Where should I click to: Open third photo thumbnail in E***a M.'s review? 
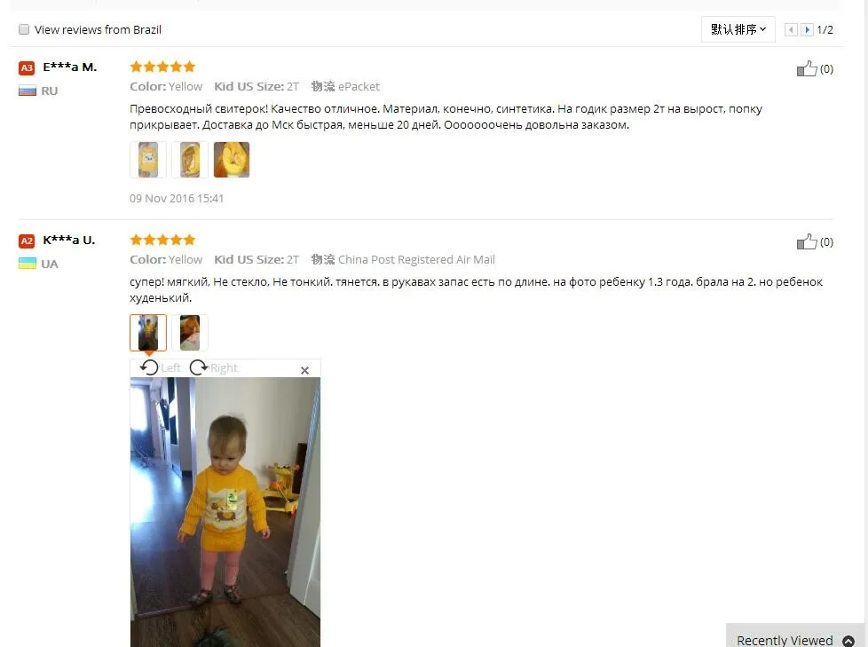coord(232,160)
